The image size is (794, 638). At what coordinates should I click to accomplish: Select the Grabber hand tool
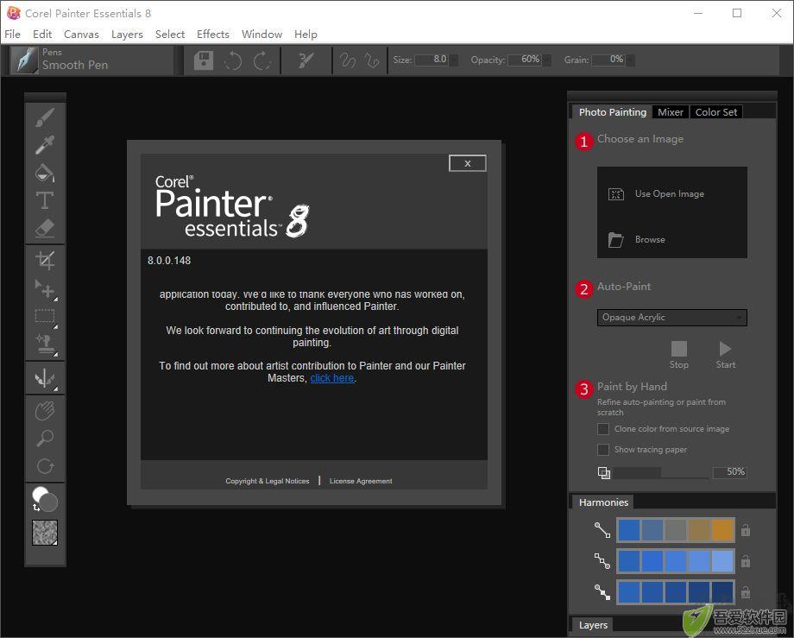pyautogui.click(x=45, y=410)
